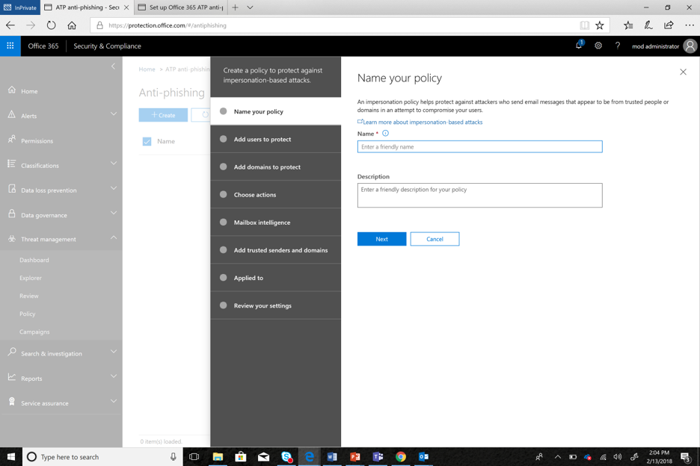Screen dimensions: 700x466
Task: Go to the Applied to step
Action: tap(275, 278)
